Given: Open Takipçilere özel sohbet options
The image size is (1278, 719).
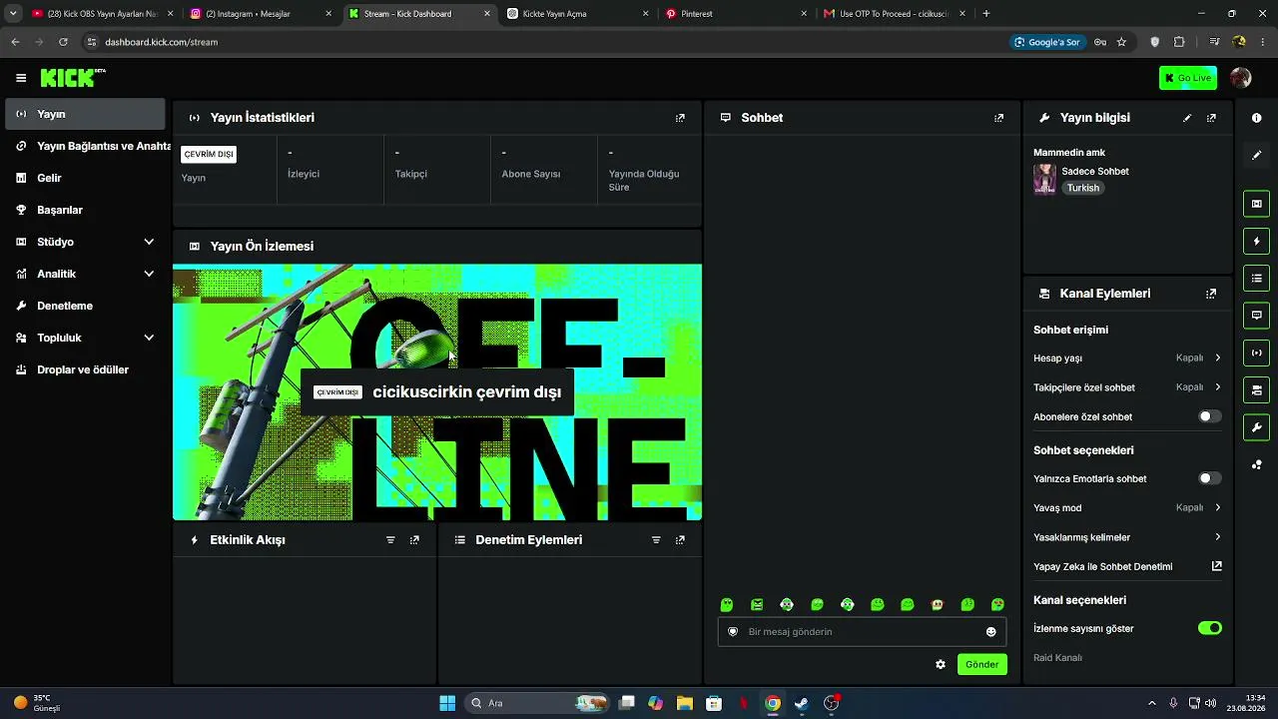Looking at the screenshot, I should [1127, 387].
